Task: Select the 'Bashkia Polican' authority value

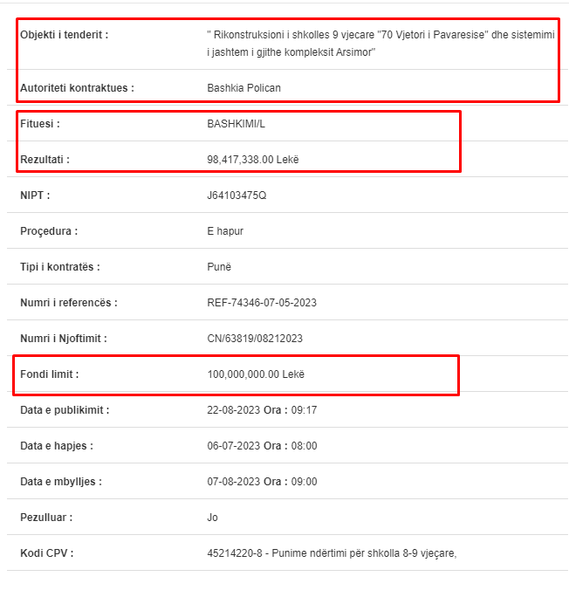Action: [244, 88]
